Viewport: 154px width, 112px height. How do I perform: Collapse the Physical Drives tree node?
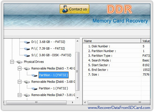[12, 62]
